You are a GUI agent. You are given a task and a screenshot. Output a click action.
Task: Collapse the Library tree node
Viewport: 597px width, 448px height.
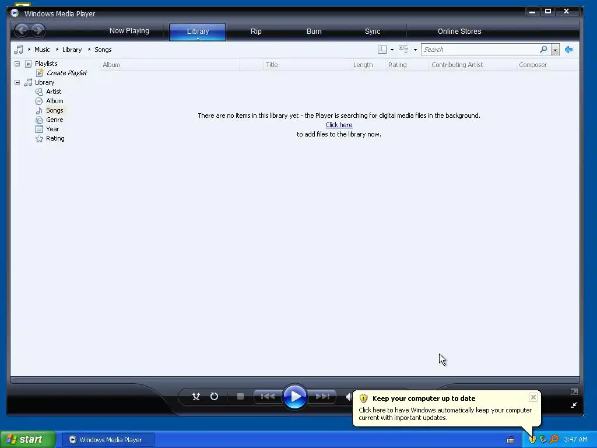click(x=17, y=82)
